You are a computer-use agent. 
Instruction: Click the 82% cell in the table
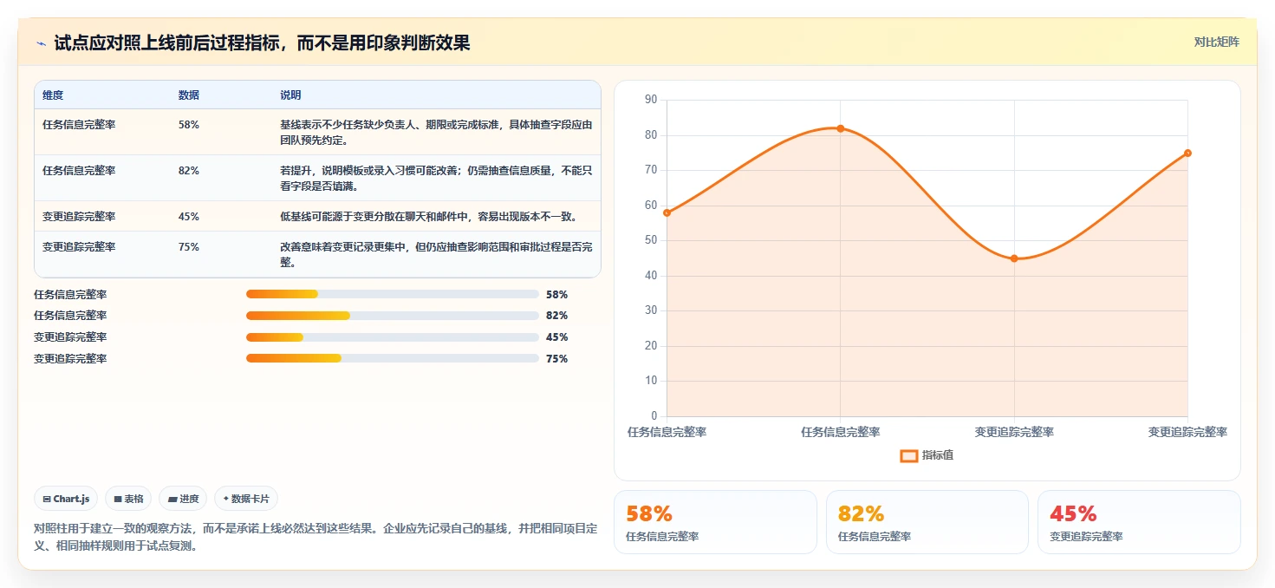[189, 171]
